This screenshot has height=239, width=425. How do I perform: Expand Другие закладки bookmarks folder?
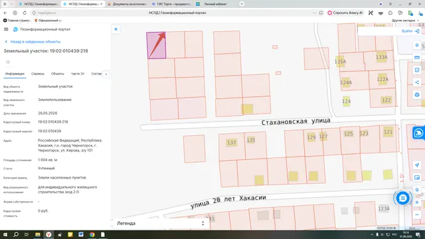click(405, 21)
